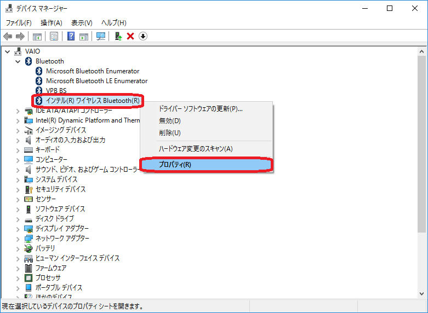Click the Device Manager title bar icon
Screen dimensions: 428x313
coord(9,8)
